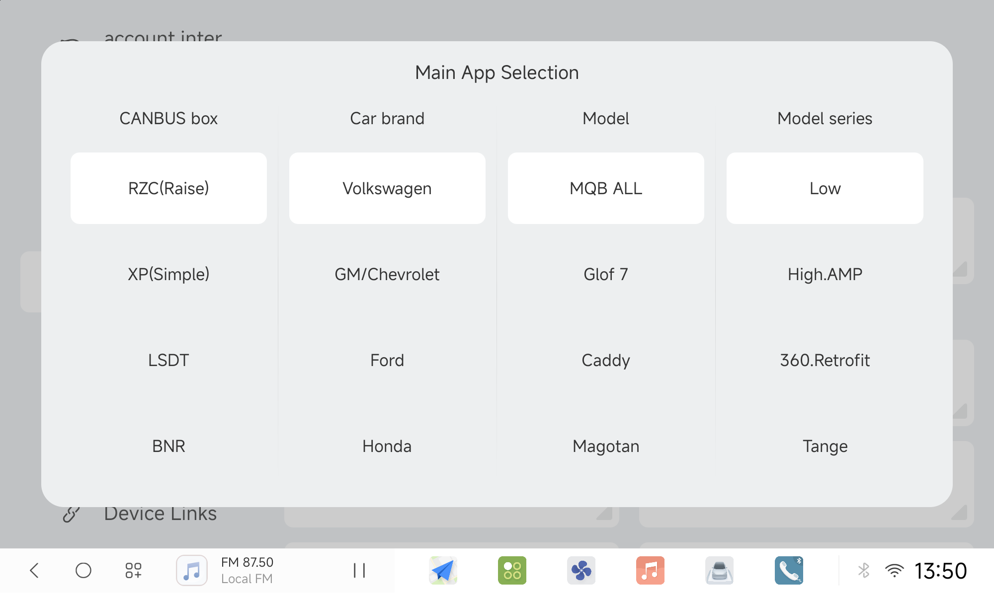The width and height of the screenshot is (994, 596).
Task: Launch the orange music player app
Action: (650, 570)
